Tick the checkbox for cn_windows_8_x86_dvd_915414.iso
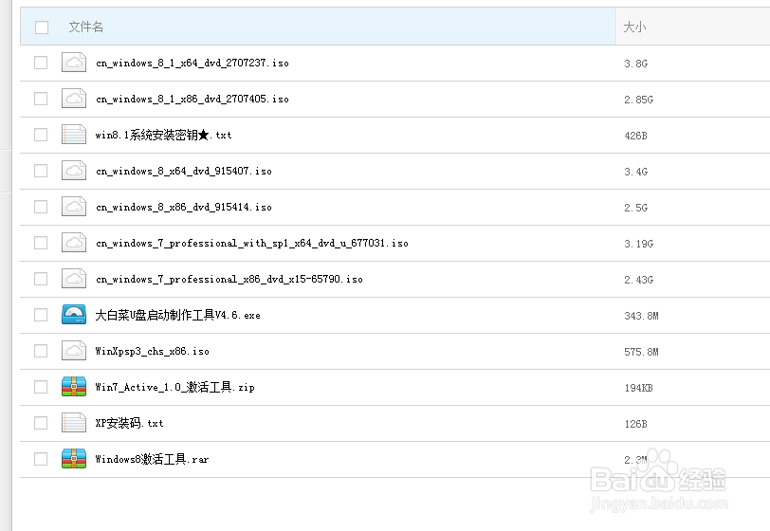The image size is (770, 531). click(x=41, y=207)
